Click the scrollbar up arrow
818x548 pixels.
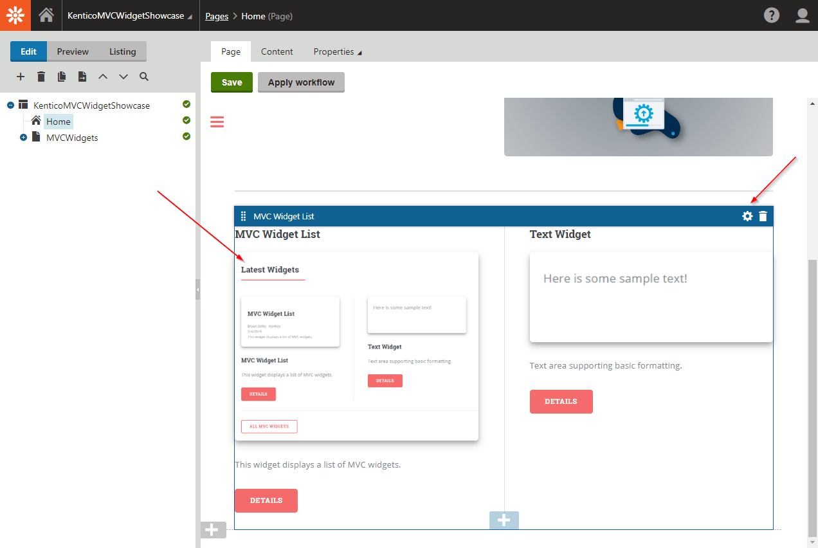812,103
